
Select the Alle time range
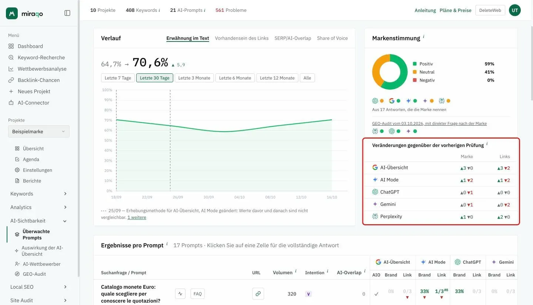click(x=307, y=78)
